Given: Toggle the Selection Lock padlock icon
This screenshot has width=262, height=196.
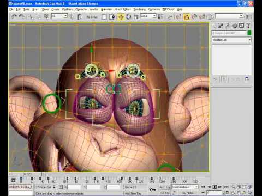Looking at the screenshot, I should coord(54,187).
